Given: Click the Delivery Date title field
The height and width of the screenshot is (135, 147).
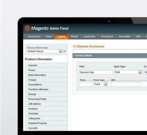Looking at the screenshot, I should [x=96, y=72].
